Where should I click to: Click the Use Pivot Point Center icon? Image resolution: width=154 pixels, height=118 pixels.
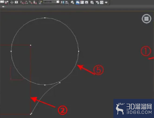(7, 2)
